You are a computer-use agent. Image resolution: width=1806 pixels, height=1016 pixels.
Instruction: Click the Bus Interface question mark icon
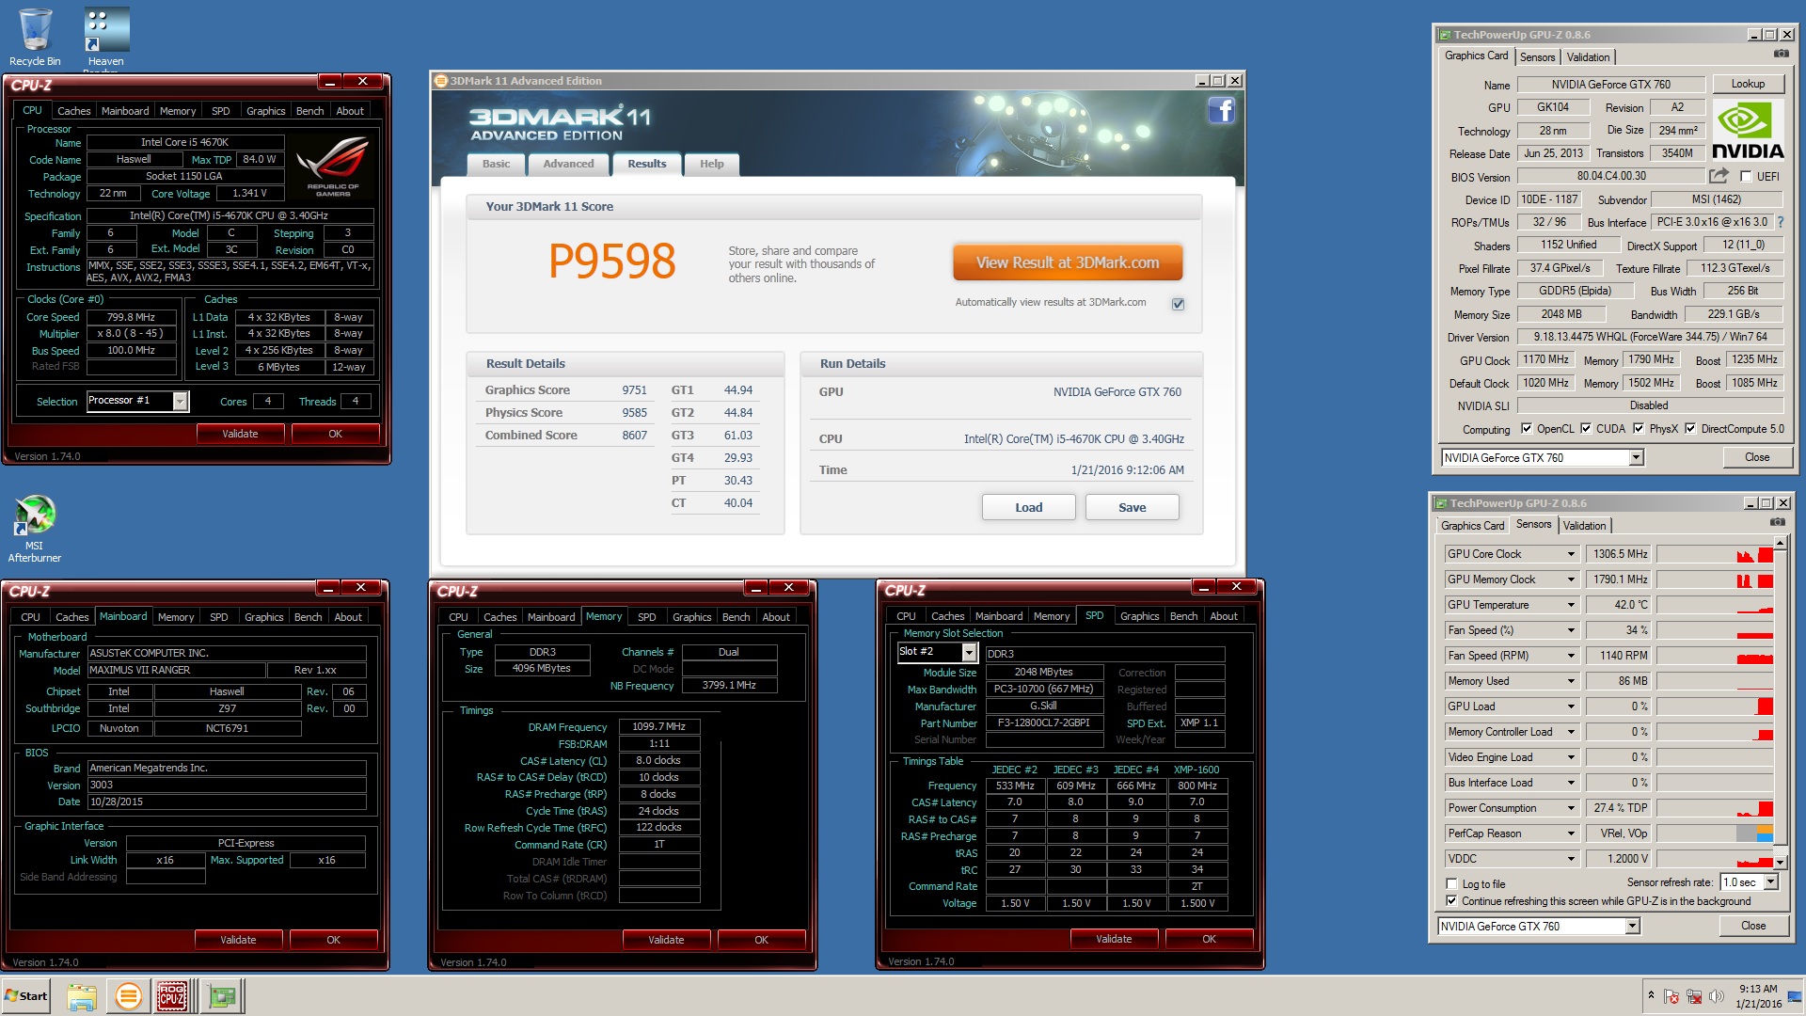[x=1780, y=222]
